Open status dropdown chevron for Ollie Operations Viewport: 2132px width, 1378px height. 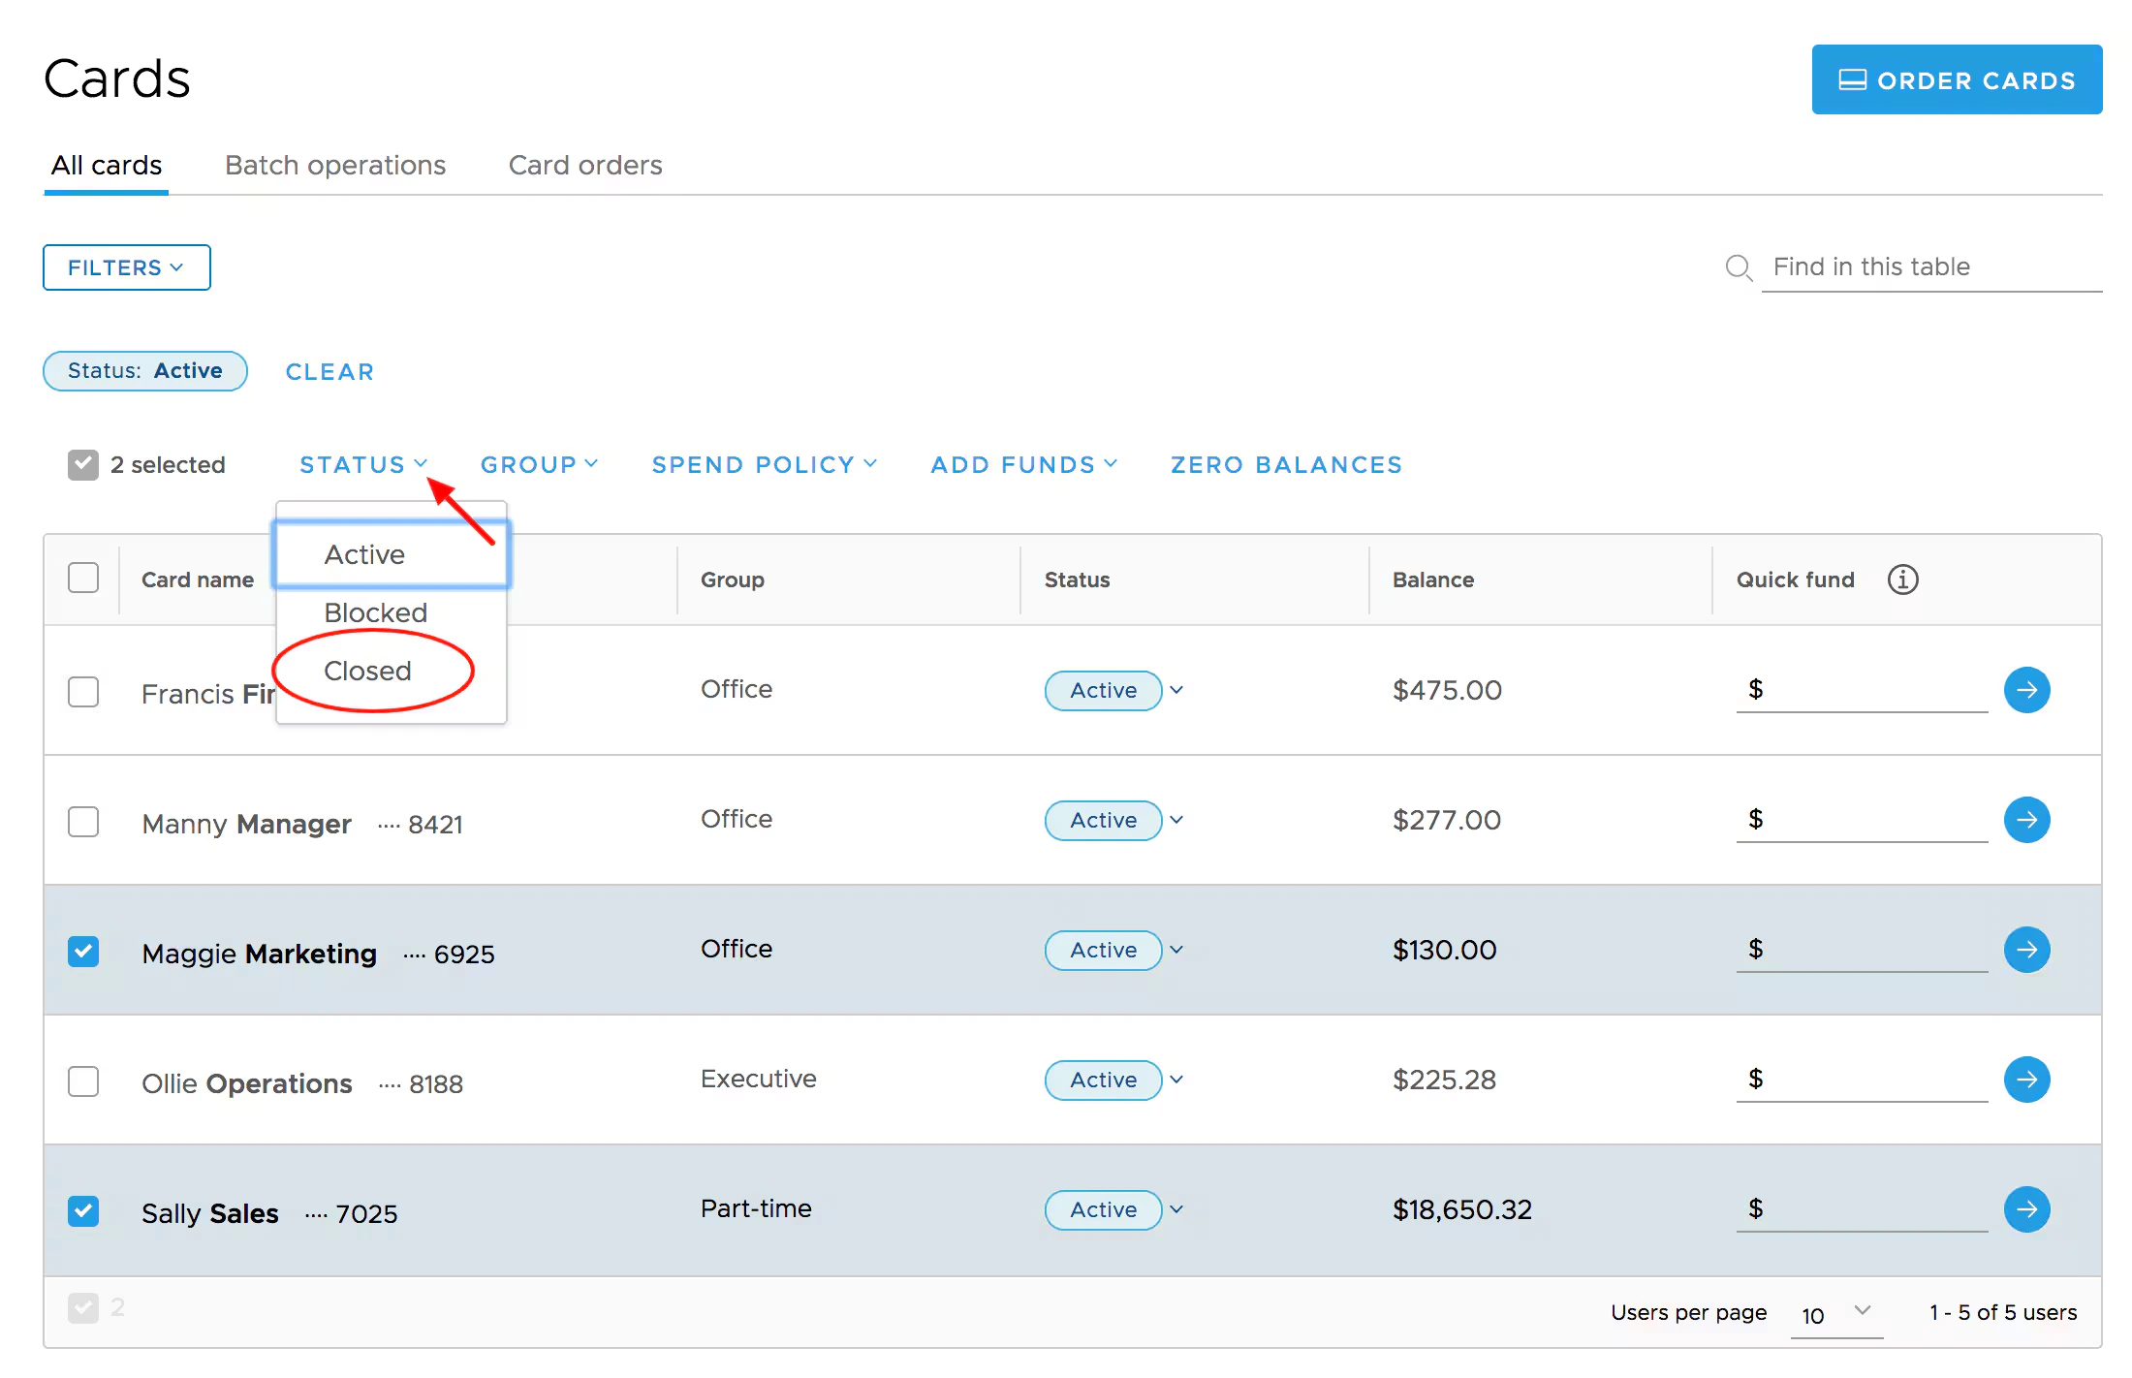(x=1176, y=1080)
